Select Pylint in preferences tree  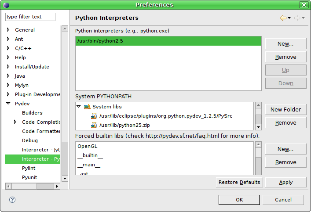point(29,168)
